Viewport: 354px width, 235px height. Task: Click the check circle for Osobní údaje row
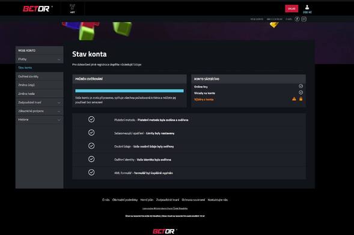click(x=91, y=146)
